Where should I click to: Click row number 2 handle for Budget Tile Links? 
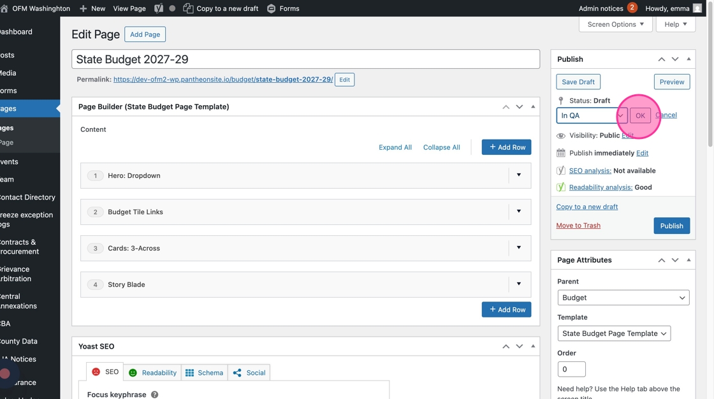(95, 212)
